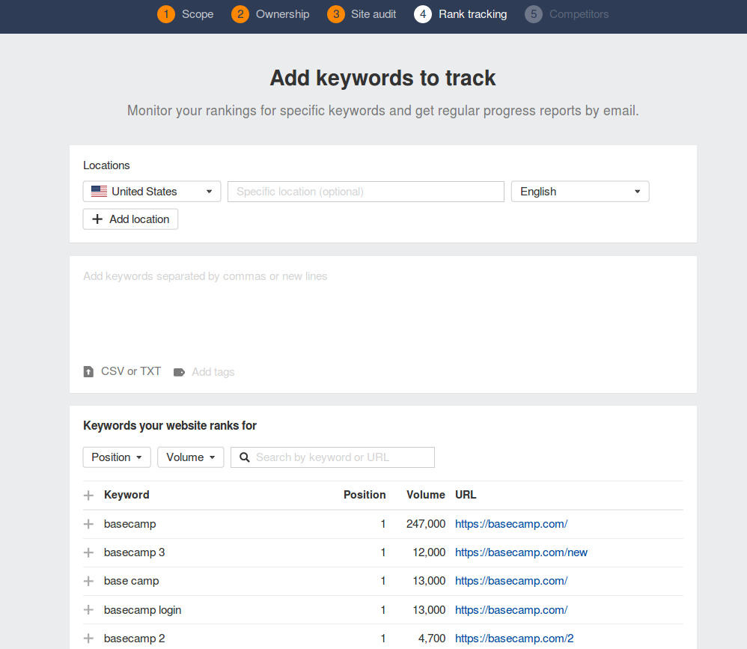Open the English language dropdown
This screenshot has width=747, height=649.
pyautogui.click(x=580, y=192)
